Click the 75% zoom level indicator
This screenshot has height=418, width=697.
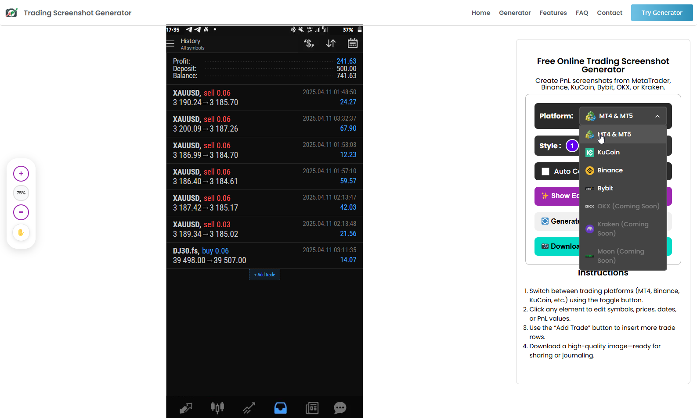21,193
